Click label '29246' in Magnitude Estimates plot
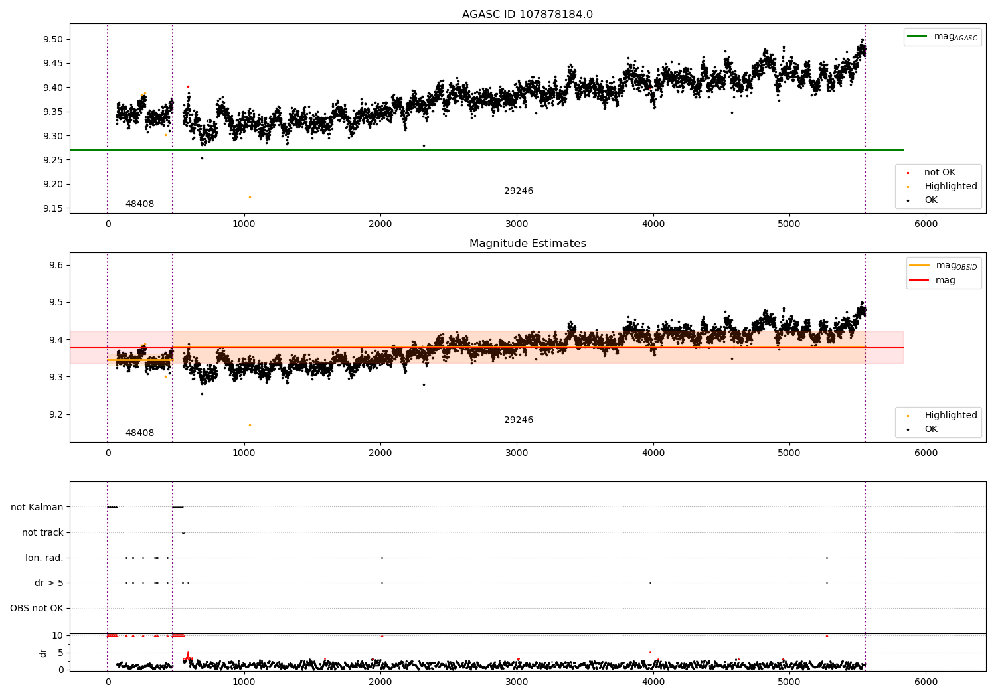 click(519, 420)
